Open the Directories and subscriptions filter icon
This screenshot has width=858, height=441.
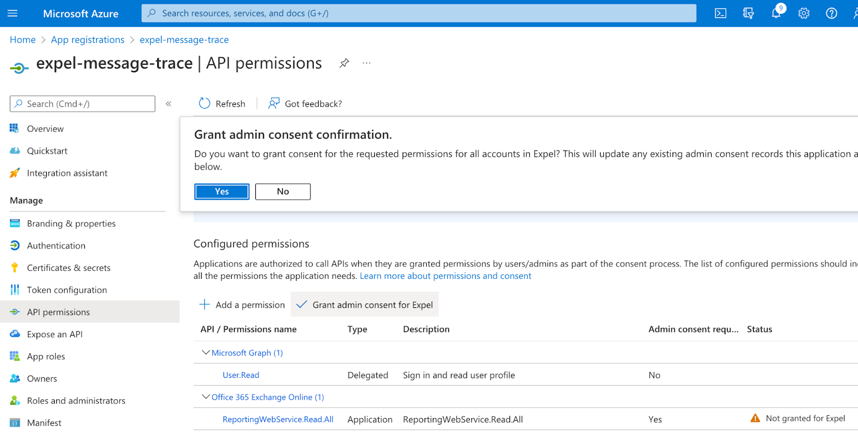coord(749,13)
